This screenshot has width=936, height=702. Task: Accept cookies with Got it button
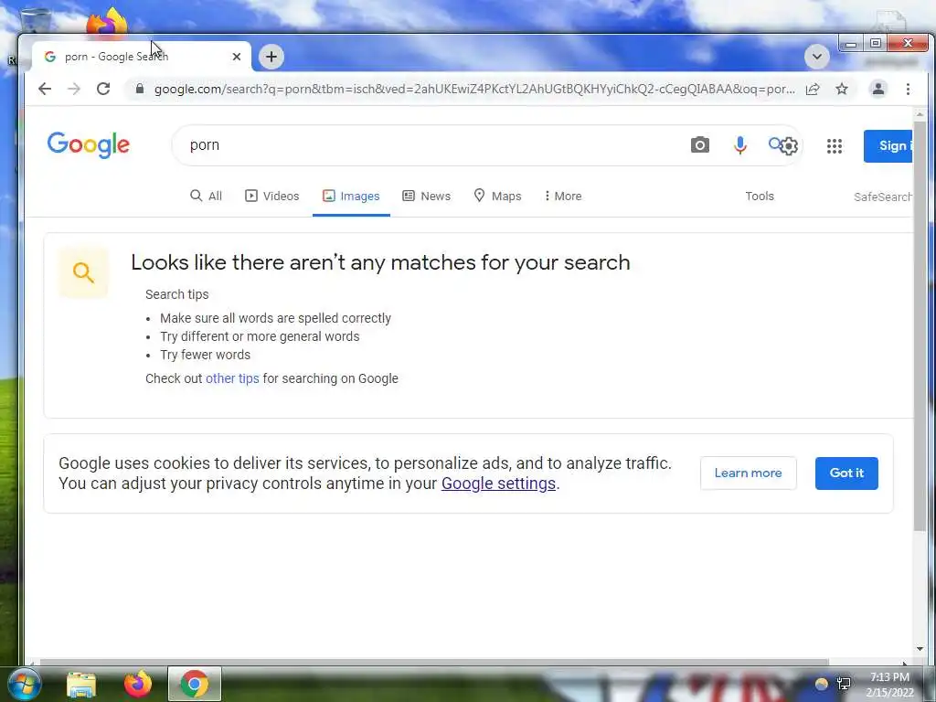pos(846,473)
